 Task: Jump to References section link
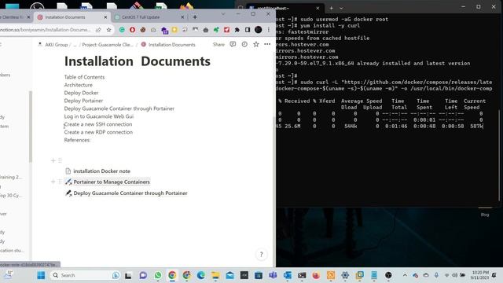click(x=77, y=140)
